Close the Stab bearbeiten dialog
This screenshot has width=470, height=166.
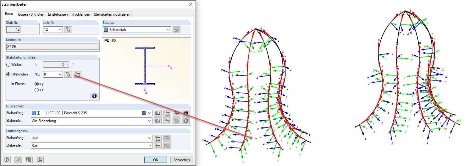tap(191, 4)
